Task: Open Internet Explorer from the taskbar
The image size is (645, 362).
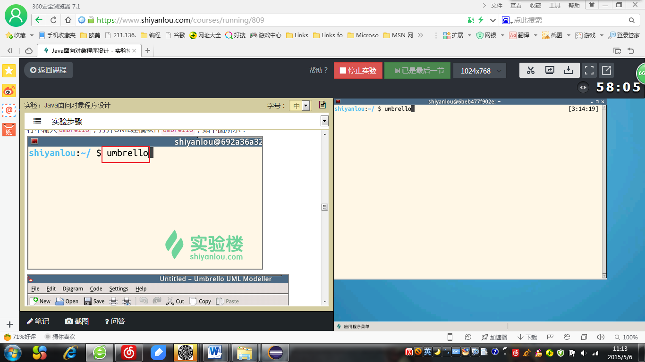Action: coord(70,352)
